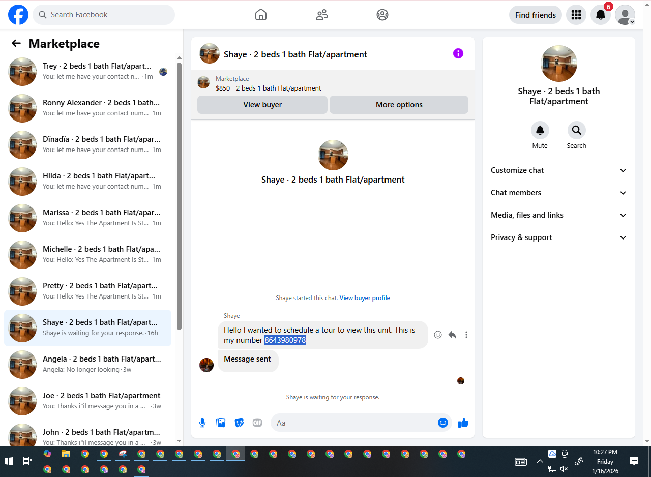
Task: Open the Trey conversation
Action: tap(87, 72)
